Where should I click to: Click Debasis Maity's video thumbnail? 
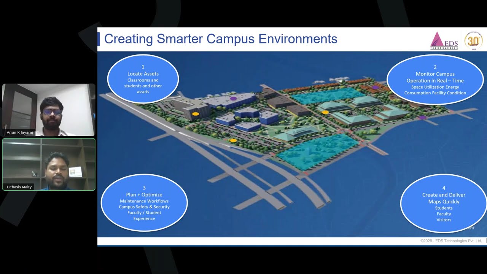point(49,164)
